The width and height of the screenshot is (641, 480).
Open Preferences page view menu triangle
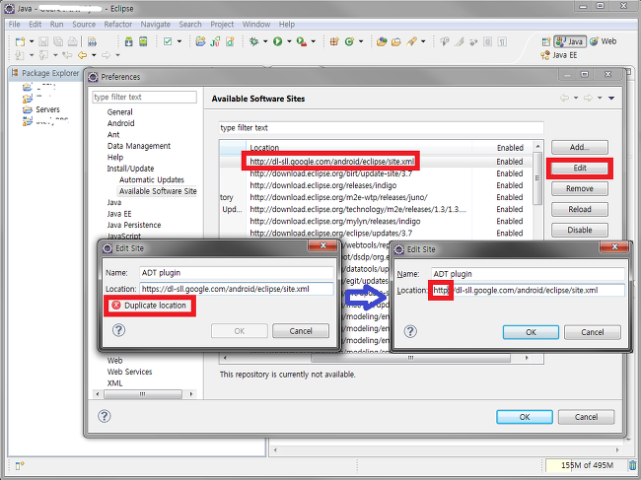[611, 98]
